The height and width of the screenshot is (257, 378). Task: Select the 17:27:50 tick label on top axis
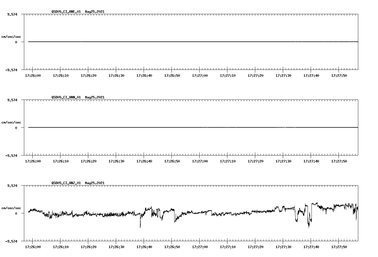[339, 75]
